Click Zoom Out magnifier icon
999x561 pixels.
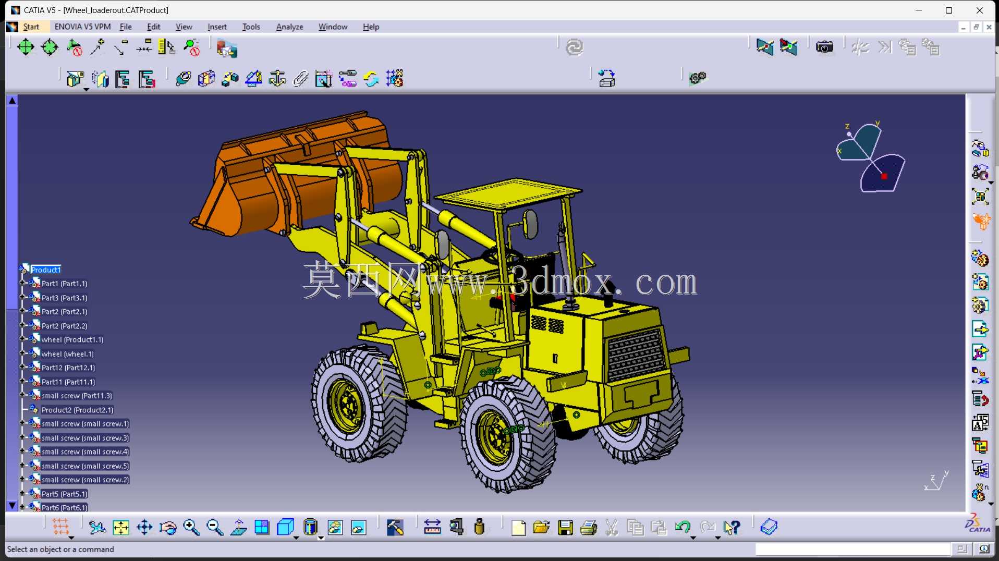tap(215, 528)
